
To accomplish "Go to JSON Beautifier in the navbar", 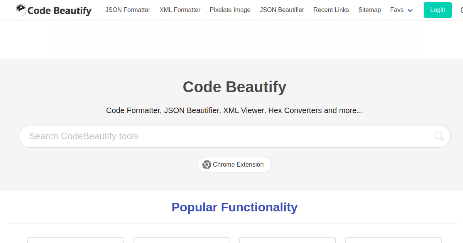I will pos(282,10).
